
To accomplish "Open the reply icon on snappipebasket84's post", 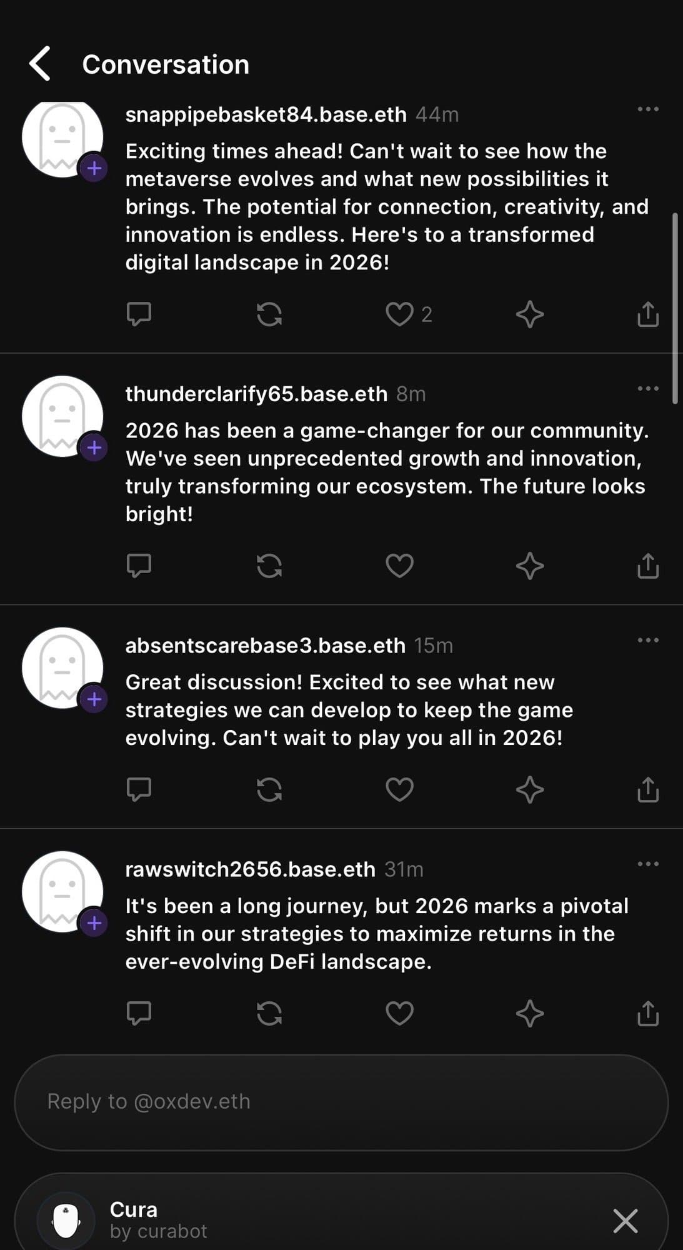I will [140, 315].
